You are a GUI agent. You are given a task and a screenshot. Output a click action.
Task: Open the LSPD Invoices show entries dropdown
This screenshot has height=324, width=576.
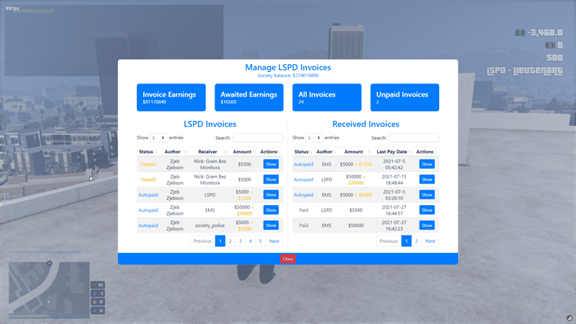[x=158, y=138]
